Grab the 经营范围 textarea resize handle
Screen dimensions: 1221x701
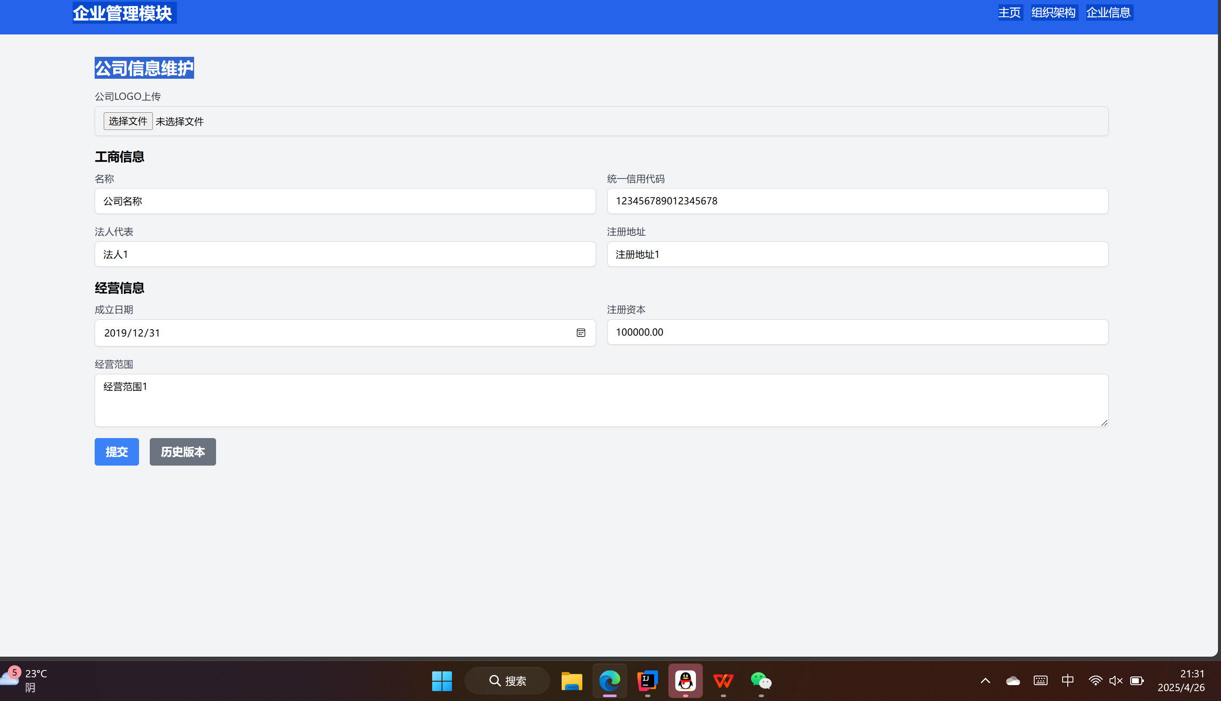(1104, 423)
